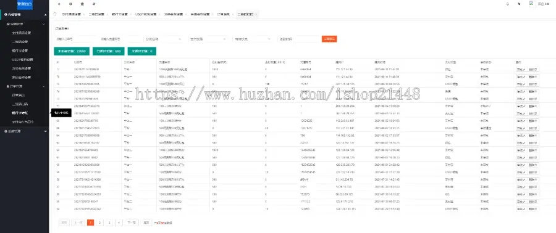The width and height of the screenshot is (556, 233).
Task: Click the delete trash button in row 58
Action: 533,179
